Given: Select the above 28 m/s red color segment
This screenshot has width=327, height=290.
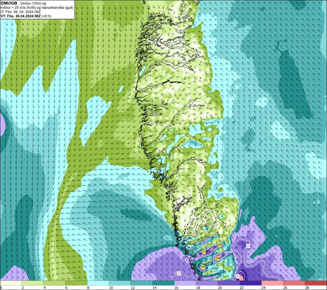Looking at the screenshot, I should [x=316, y=283].
